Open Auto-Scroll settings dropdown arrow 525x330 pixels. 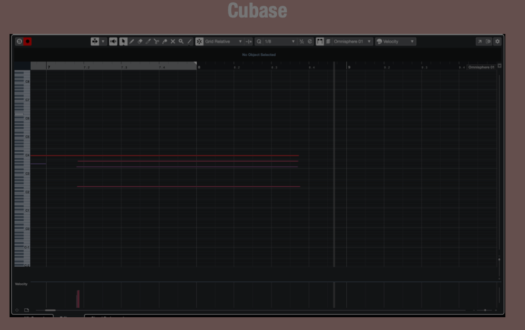(x=103, y=41)
